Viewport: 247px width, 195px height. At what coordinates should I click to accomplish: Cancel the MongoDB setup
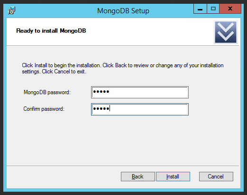[x=216, y=177]
